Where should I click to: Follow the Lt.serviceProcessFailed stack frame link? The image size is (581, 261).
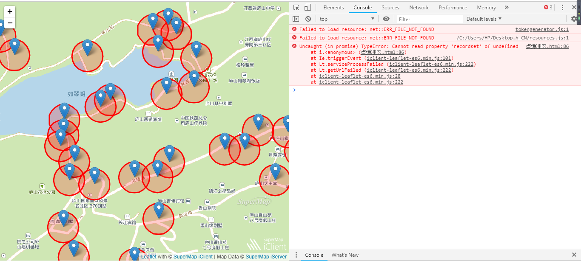pos(432,64)
